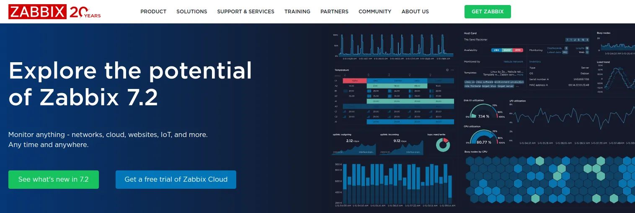Open the PRODUCT menu

[153, 12]
